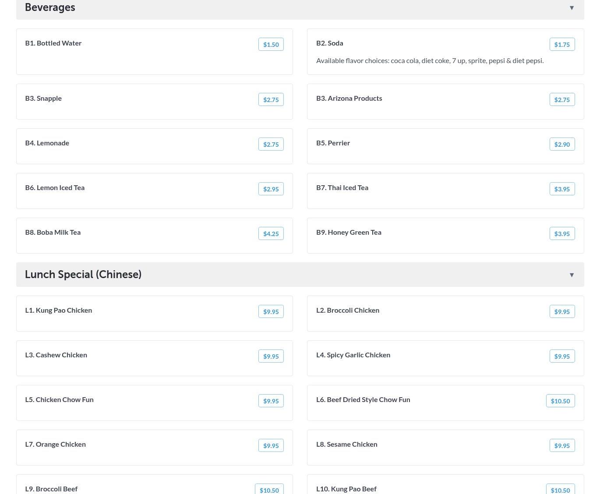Collapse the Beverages section arrow
Screen dimensions: 600x494
pos(572,8)
